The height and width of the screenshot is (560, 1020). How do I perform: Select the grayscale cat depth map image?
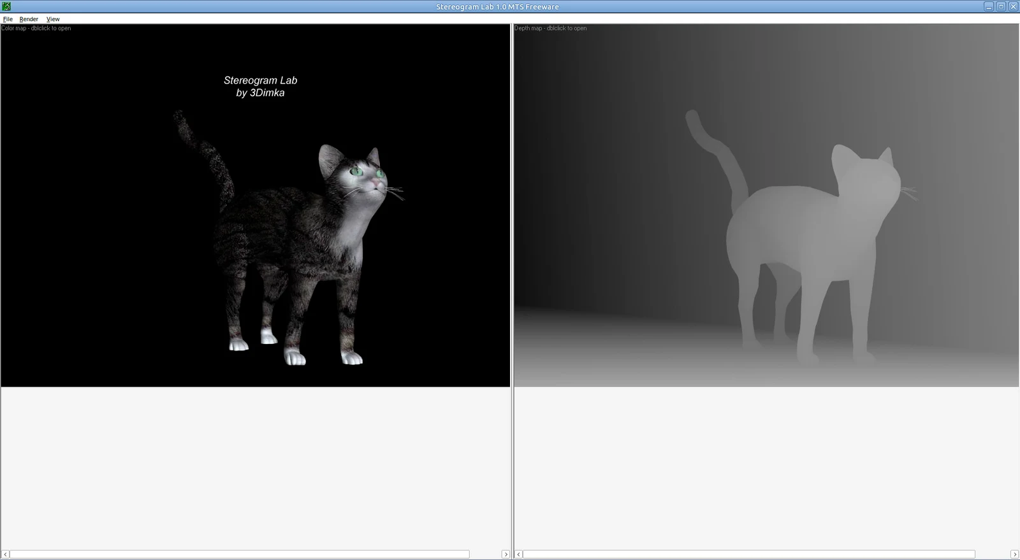pyautogui.click(x=766, y=205)
